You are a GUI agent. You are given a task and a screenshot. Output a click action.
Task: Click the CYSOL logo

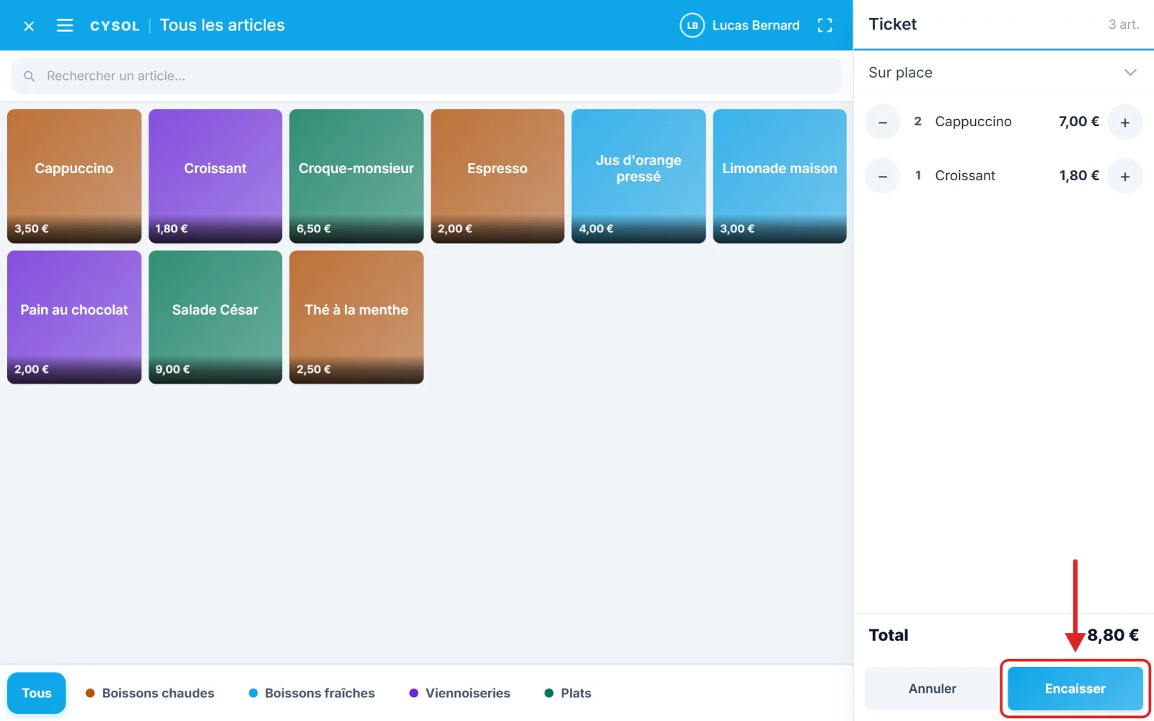click(115, 26)
